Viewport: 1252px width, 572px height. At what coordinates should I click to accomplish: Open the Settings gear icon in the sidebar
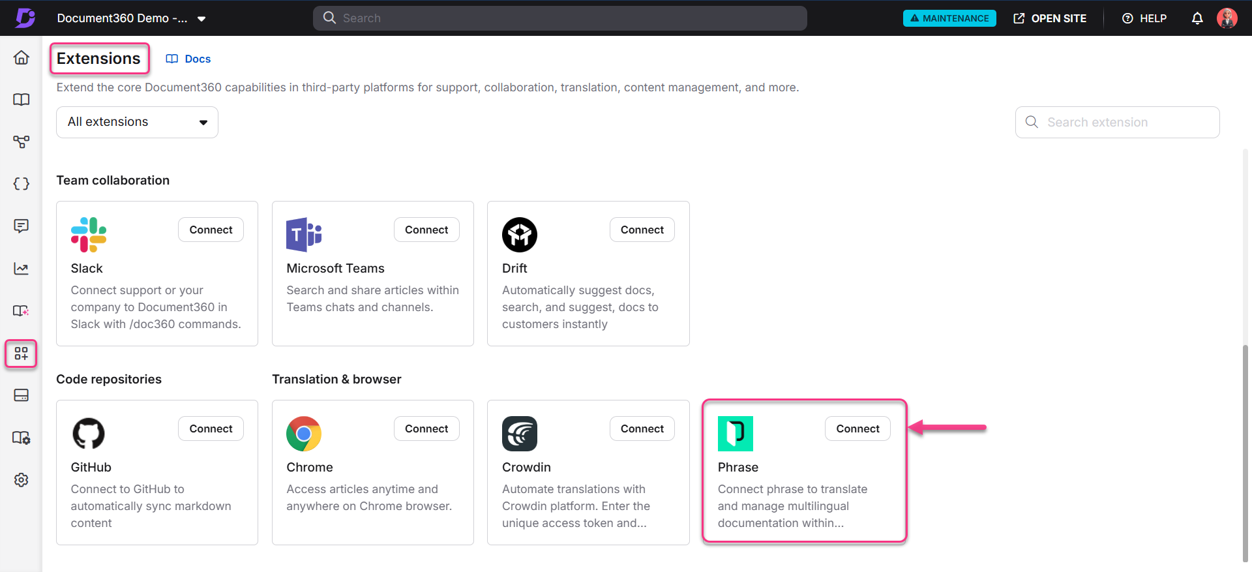pyautogui.click(x=22, y=480)
